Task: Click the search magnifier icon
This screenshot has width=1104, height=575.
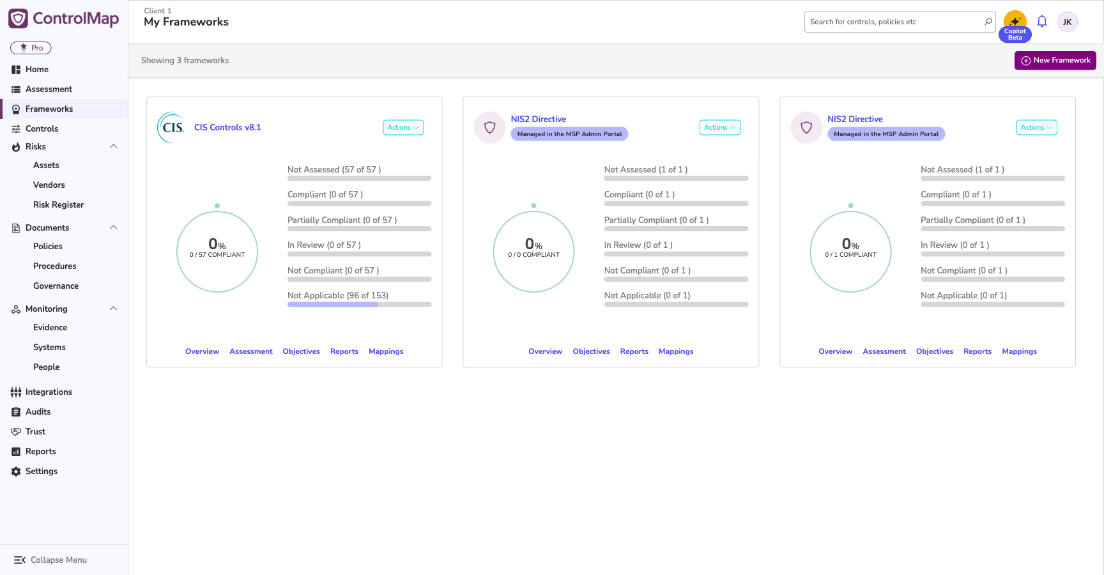Action: (988, 22)
